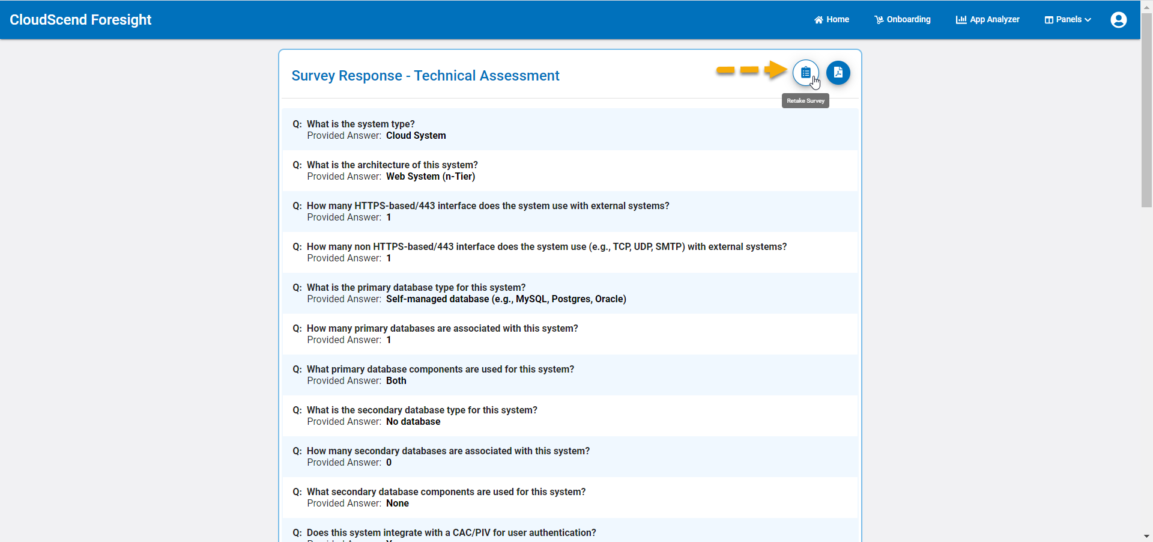Click the Panels columns icon
This screenshot has height=542, width=1153.
(x=1049, y=20)
